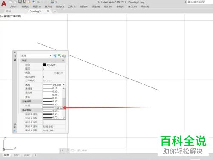Collapse the 三维效果 section header
This screenshot has height=160, width=213.
click(x=32, y=102)
